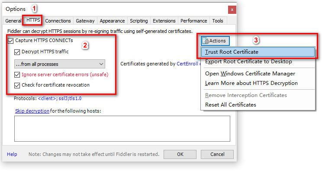
Task: Click Learn More about HTTPS Decryption
Action: [258, 83]
